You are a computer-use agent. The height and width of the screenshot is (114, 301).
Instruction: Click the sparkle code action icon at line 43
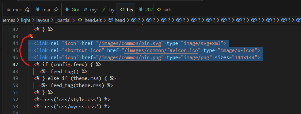click(x=31, y=36)
